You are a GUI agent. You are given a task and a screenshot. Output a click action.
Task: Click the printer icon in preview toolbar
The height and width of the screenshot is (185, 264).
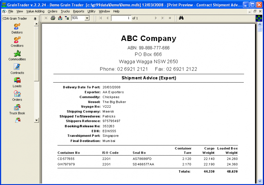click(x=53, y=18)
